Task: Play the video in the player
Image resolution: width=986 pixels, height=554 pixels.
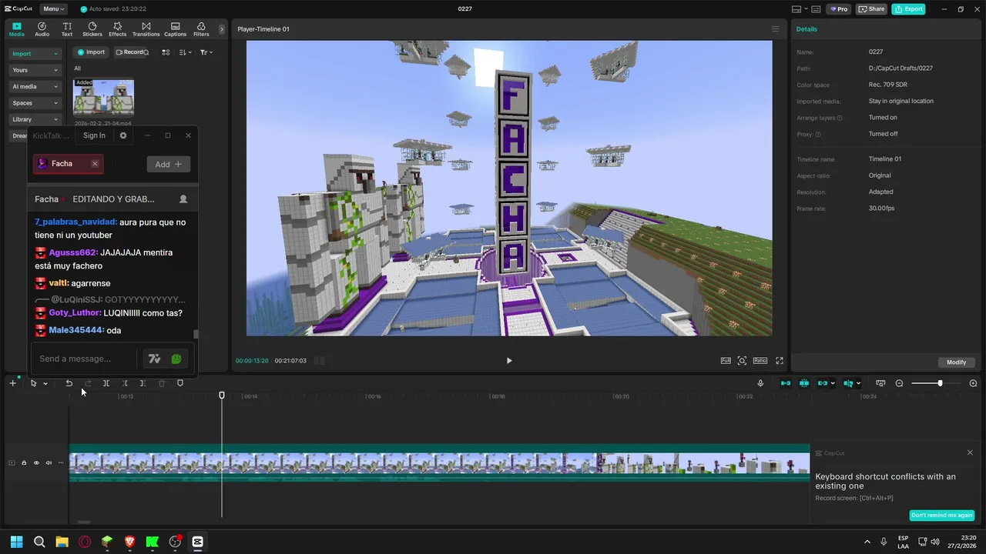Action: (508, 361)
